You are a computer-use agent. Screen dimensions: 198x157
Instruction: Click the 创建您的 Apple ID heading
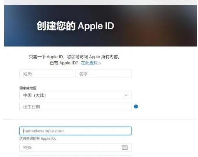pyautogui.click(x=75, y=26)
